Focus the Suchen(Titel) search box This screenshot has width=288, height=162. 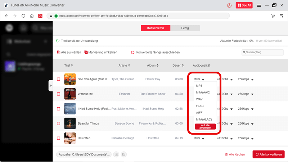click(x=263, y=52)
